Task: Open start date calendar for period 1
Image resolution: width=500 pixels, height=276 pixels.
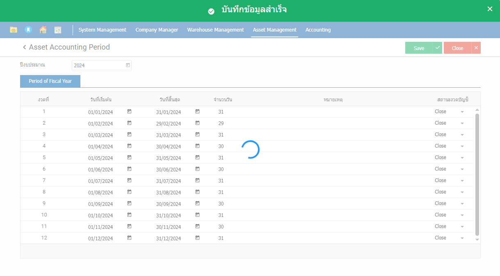Action: point(129,112)
